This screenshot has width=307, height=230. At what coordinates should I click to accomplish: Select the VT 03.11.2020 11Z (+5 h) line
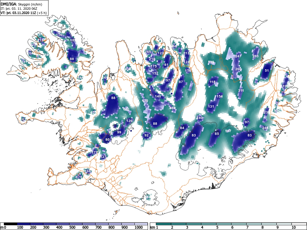pos(24,13)
